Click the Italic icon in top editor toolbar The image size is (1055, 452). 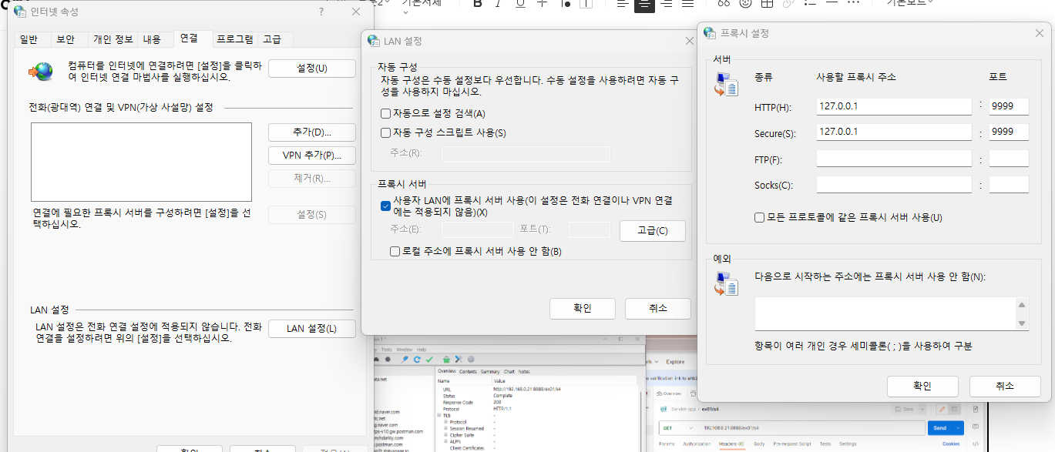coord(498,3)
